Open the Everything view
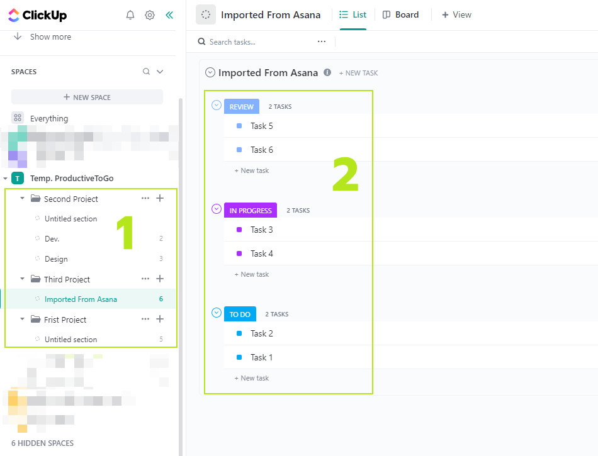Image resolution: width=598 pixels, height=456 pixels. tap(49, 118)
